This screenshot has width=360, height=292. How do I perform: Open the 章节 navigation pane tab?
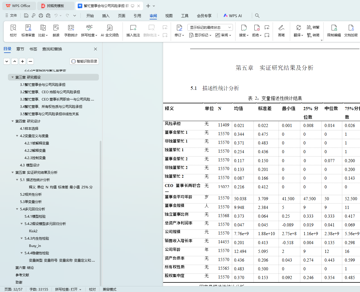tap(20, 49)
